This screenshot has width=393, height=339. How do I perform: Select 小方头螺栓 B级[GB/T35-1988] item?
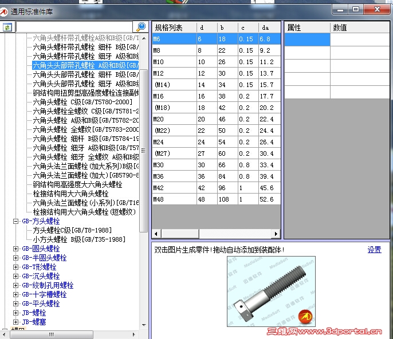click(x=79, y=239)
